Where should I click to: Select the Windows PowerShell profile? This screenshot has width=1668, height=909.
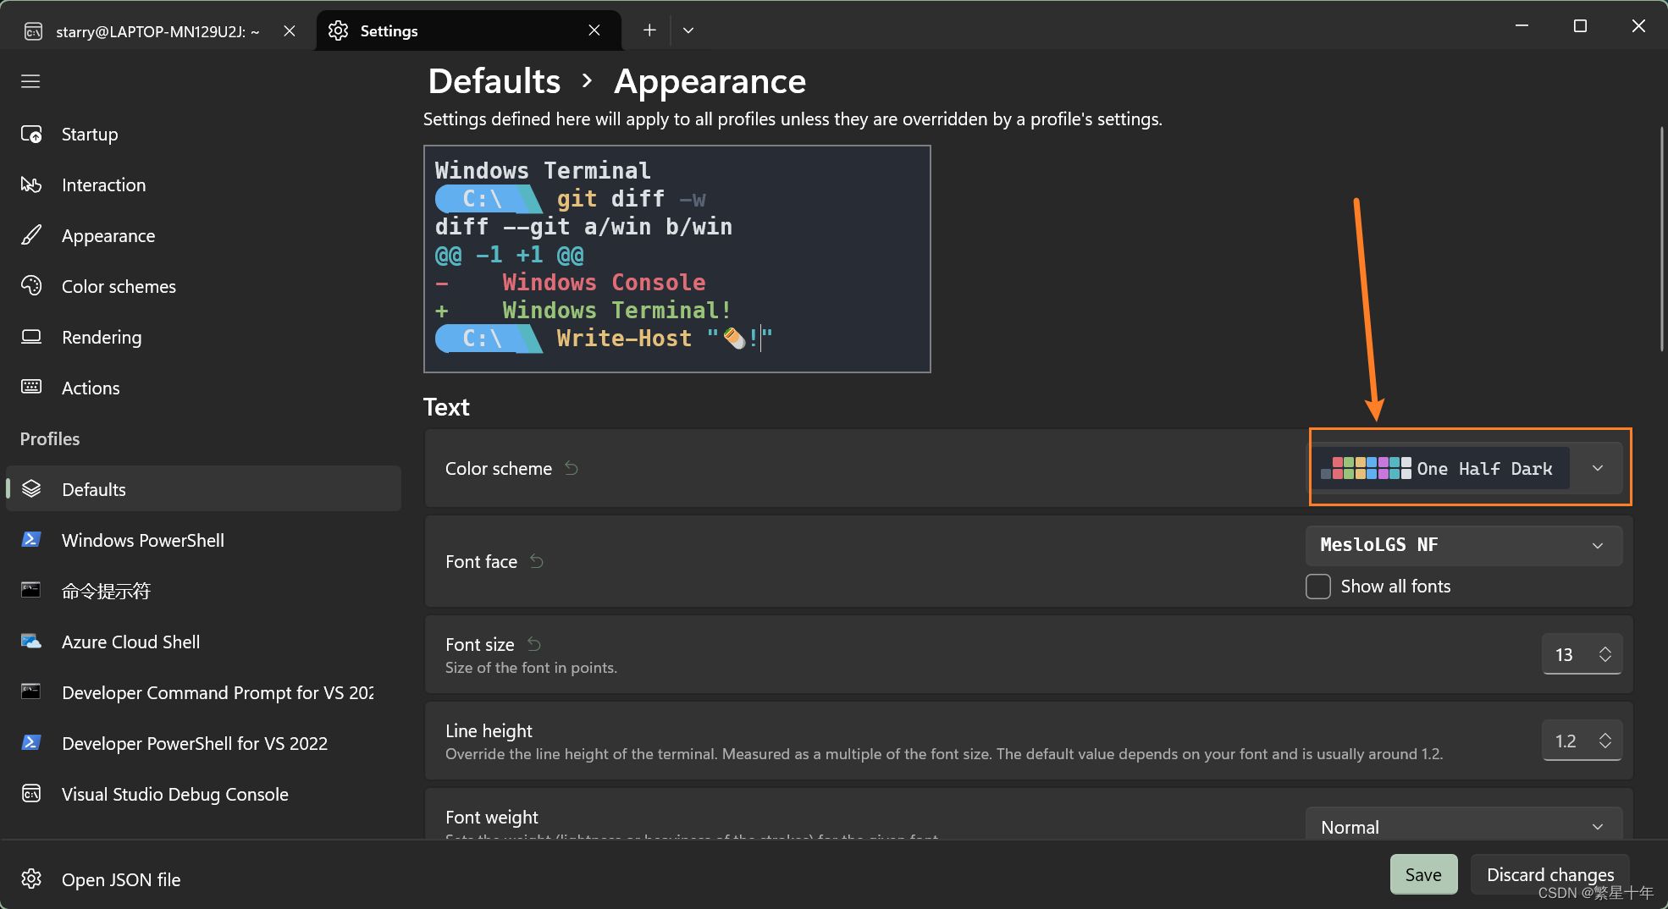(x=203, y=540)
